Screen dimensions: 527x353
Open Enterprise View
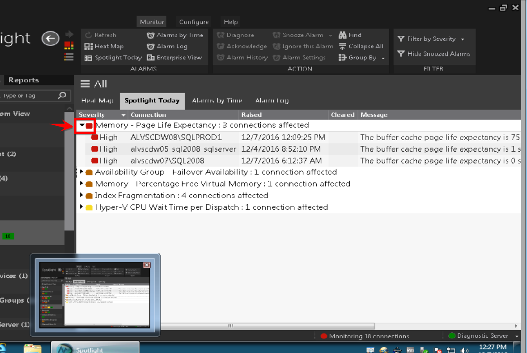tap(174, 58)
